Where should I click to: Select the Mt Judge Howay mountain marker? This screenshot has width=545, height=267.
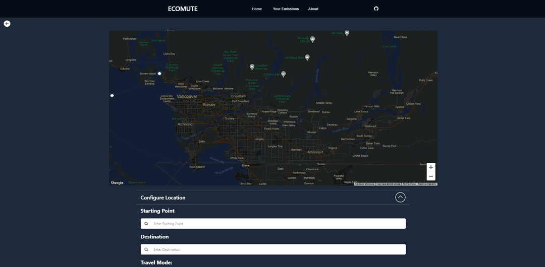pyautogui.click(x=312, y=39)
